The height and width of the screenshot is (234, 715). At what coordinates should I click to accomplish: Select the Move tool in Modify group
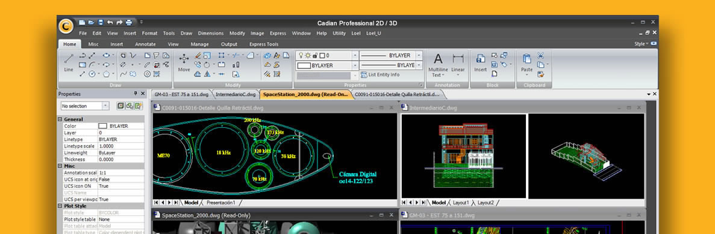pos(184,63)
